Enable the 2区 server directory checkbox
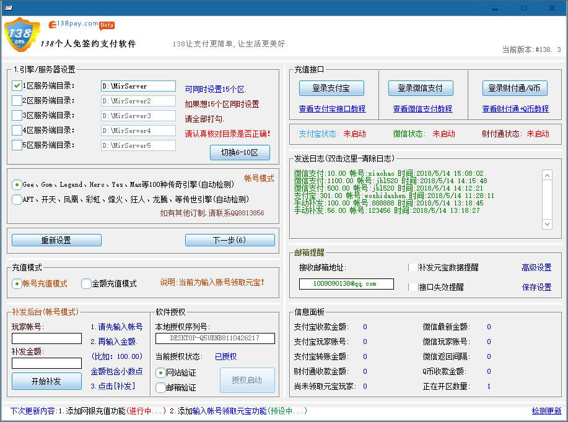Image resolution: width=568 pixels, height=422 pixels. point(17,101)
